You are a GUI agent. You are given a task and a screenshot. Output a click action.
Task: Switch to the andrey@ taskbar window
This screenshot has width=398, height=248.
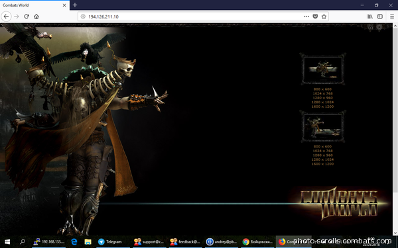click(222, 242)
